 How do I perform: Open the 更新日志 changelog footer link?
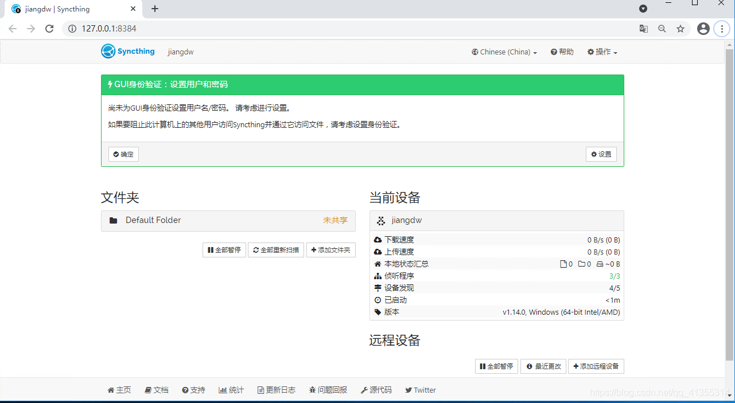(x=277, y=390)
